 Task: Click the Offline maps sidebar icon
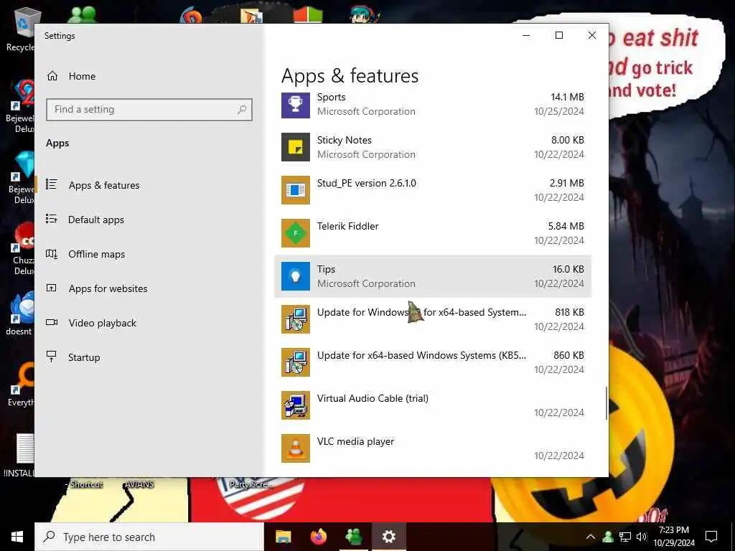52,254
